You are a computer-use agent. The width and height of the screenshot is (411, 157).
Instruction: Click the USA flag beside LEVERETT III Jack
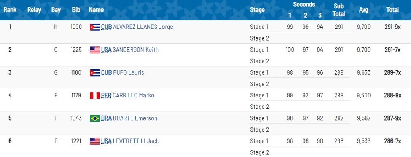95,141
